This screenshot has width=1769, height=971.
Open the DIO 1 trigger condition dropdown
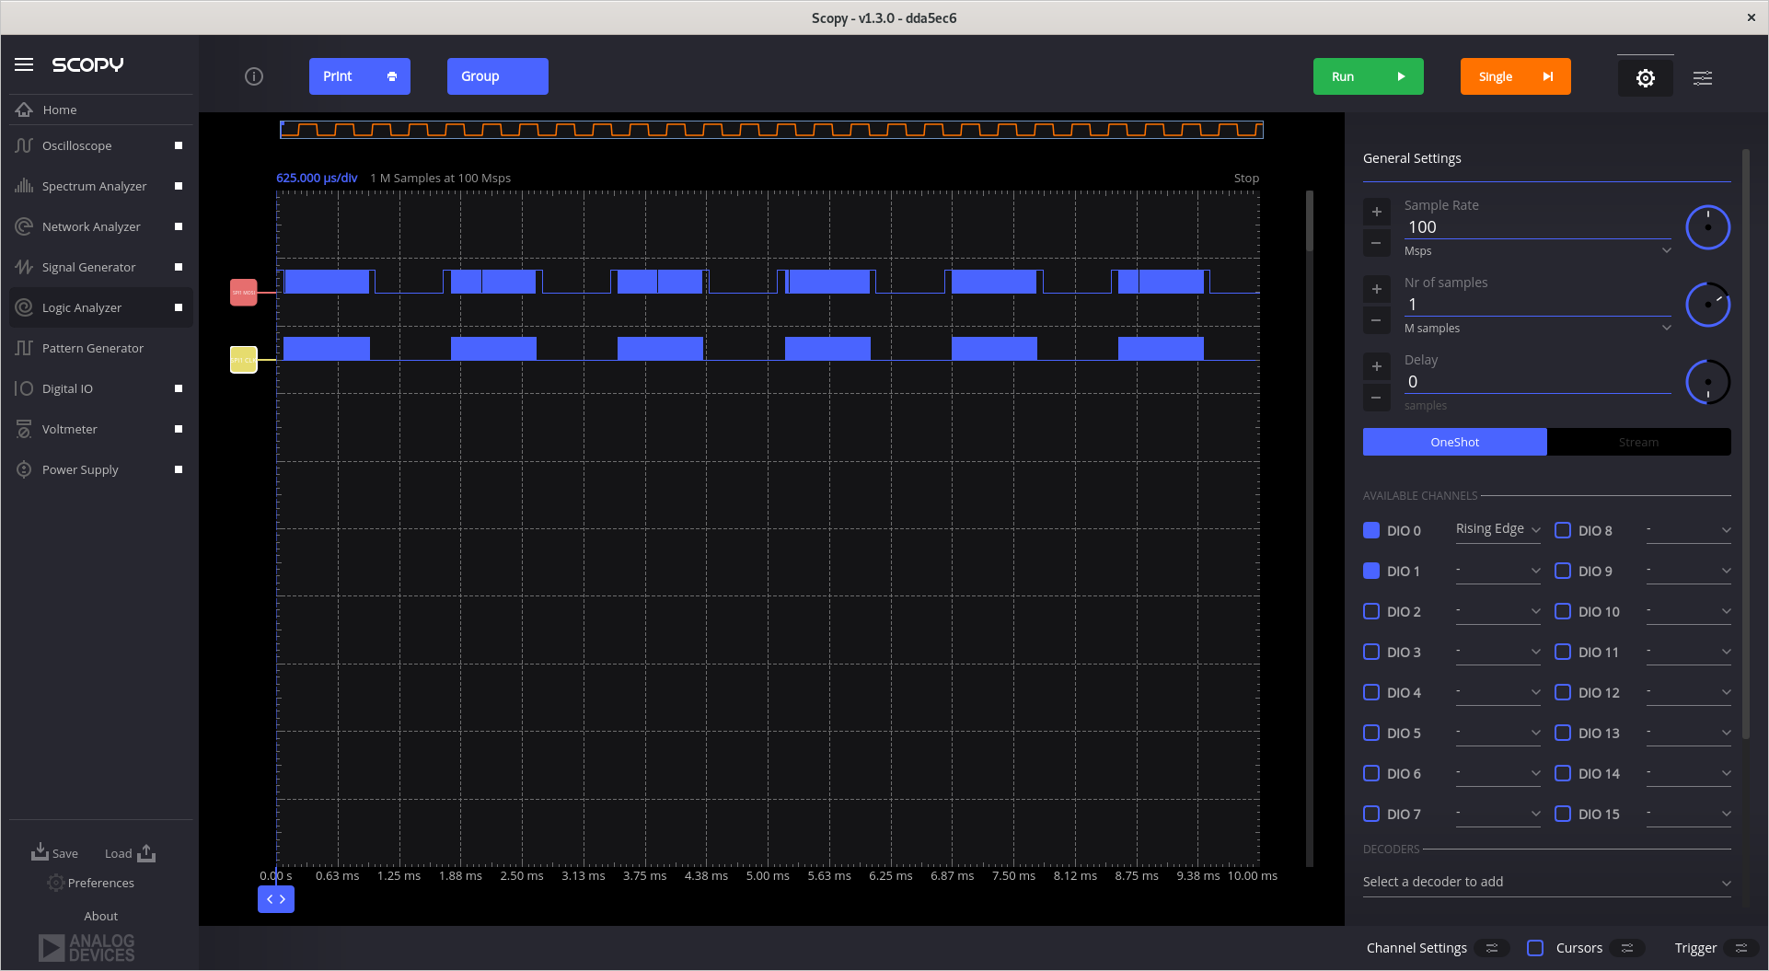point(1497,571)
